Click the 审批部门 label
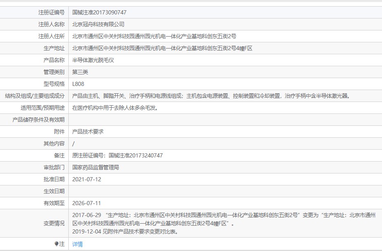The image size is (382, 252). coord(54,167)
